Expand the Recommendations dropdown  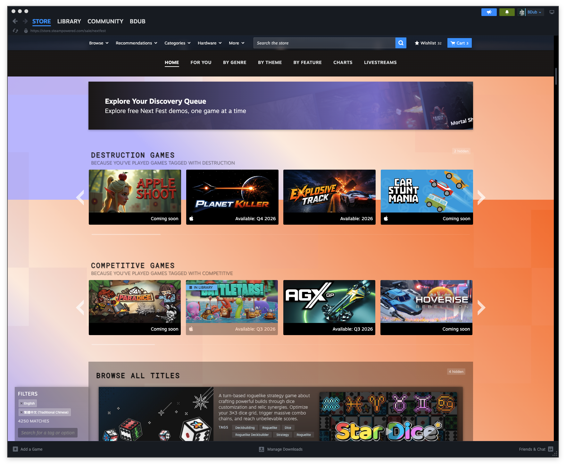click(136, 43)
